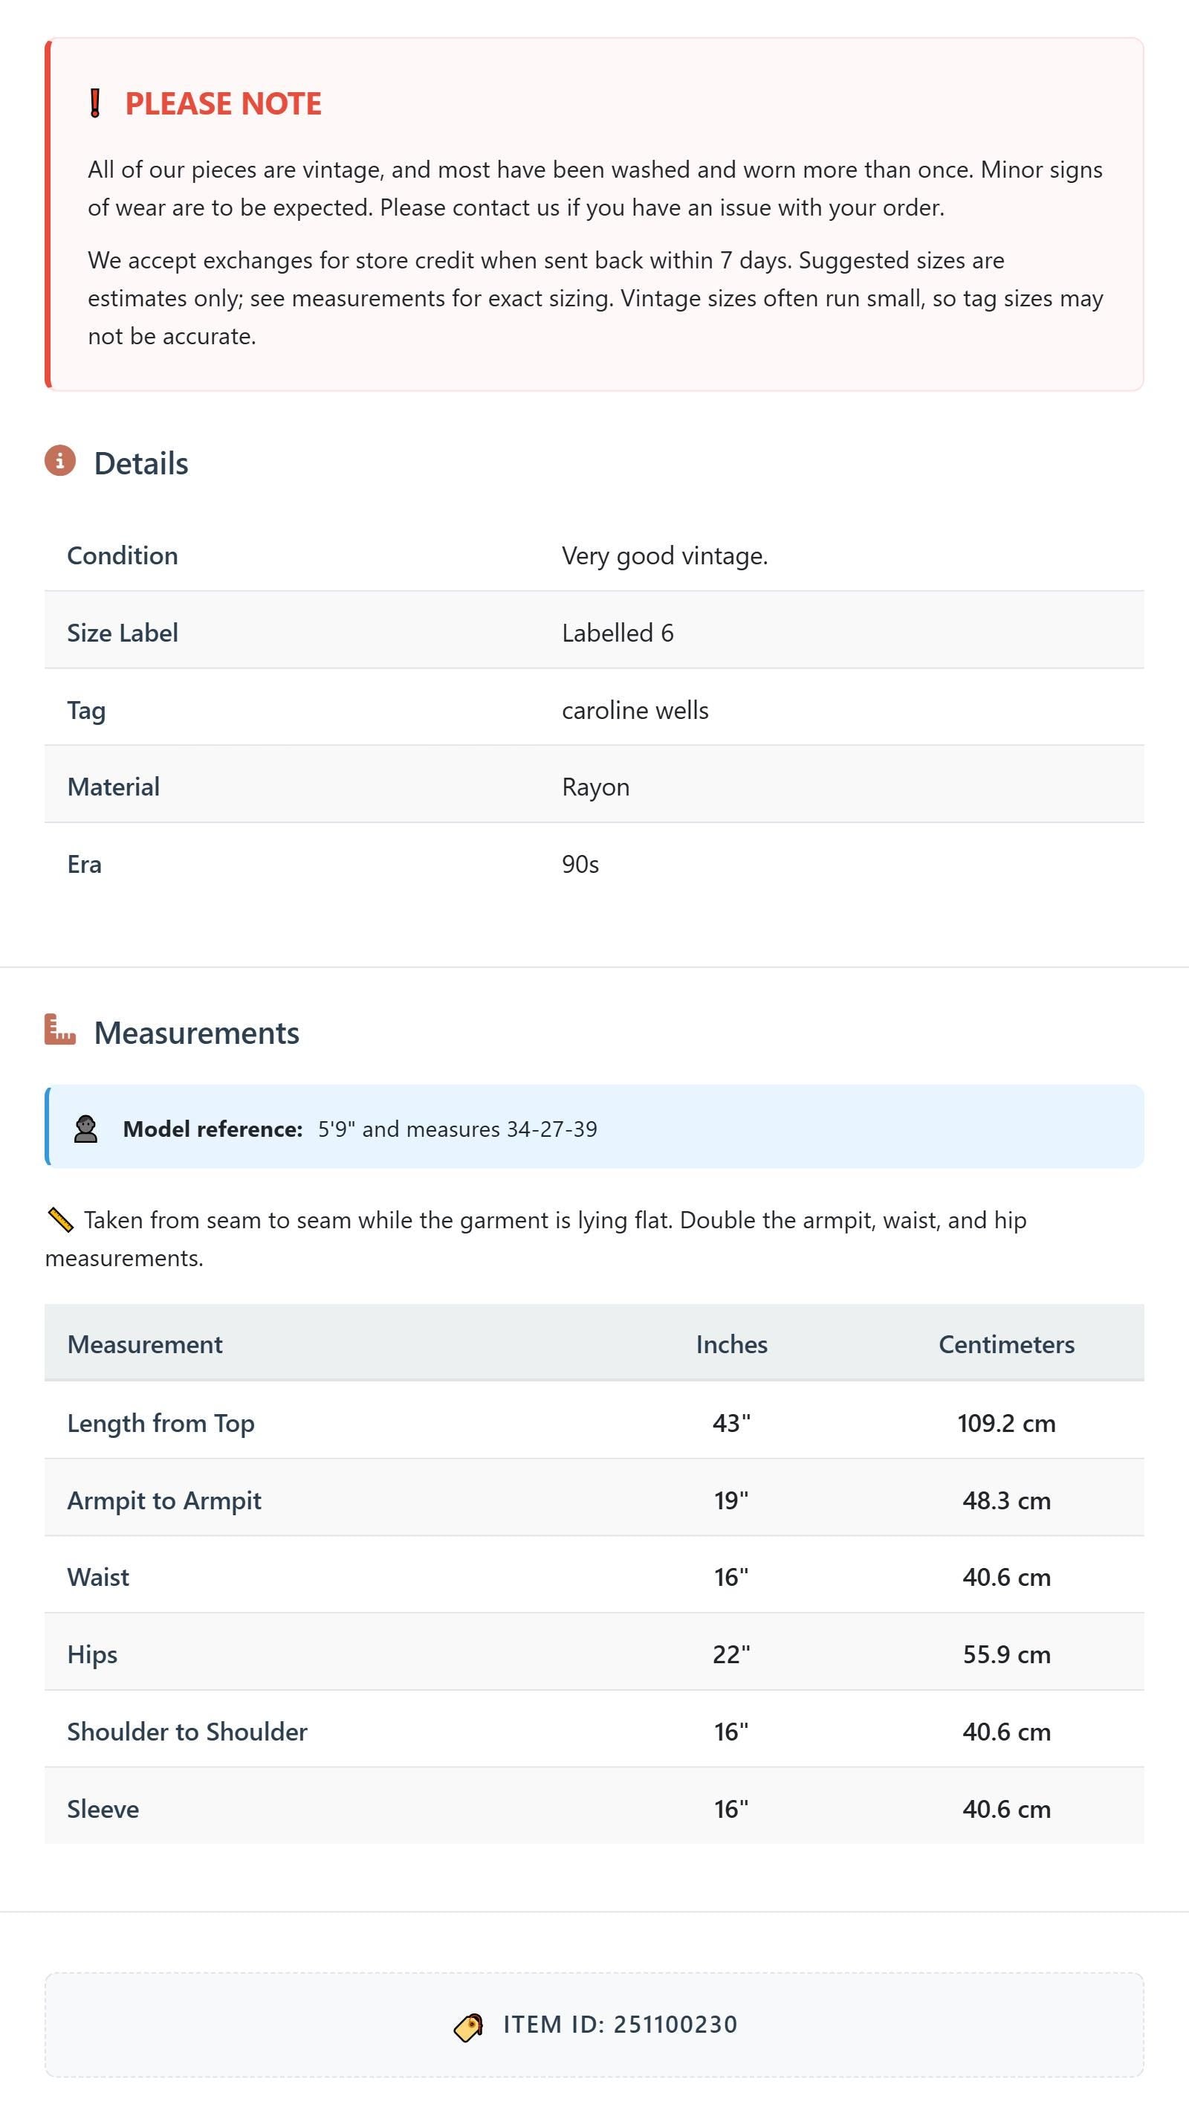Click the caroline wells tag value
The height and width of the screenshot is (2116, 1189).
[x=635, y=711]
